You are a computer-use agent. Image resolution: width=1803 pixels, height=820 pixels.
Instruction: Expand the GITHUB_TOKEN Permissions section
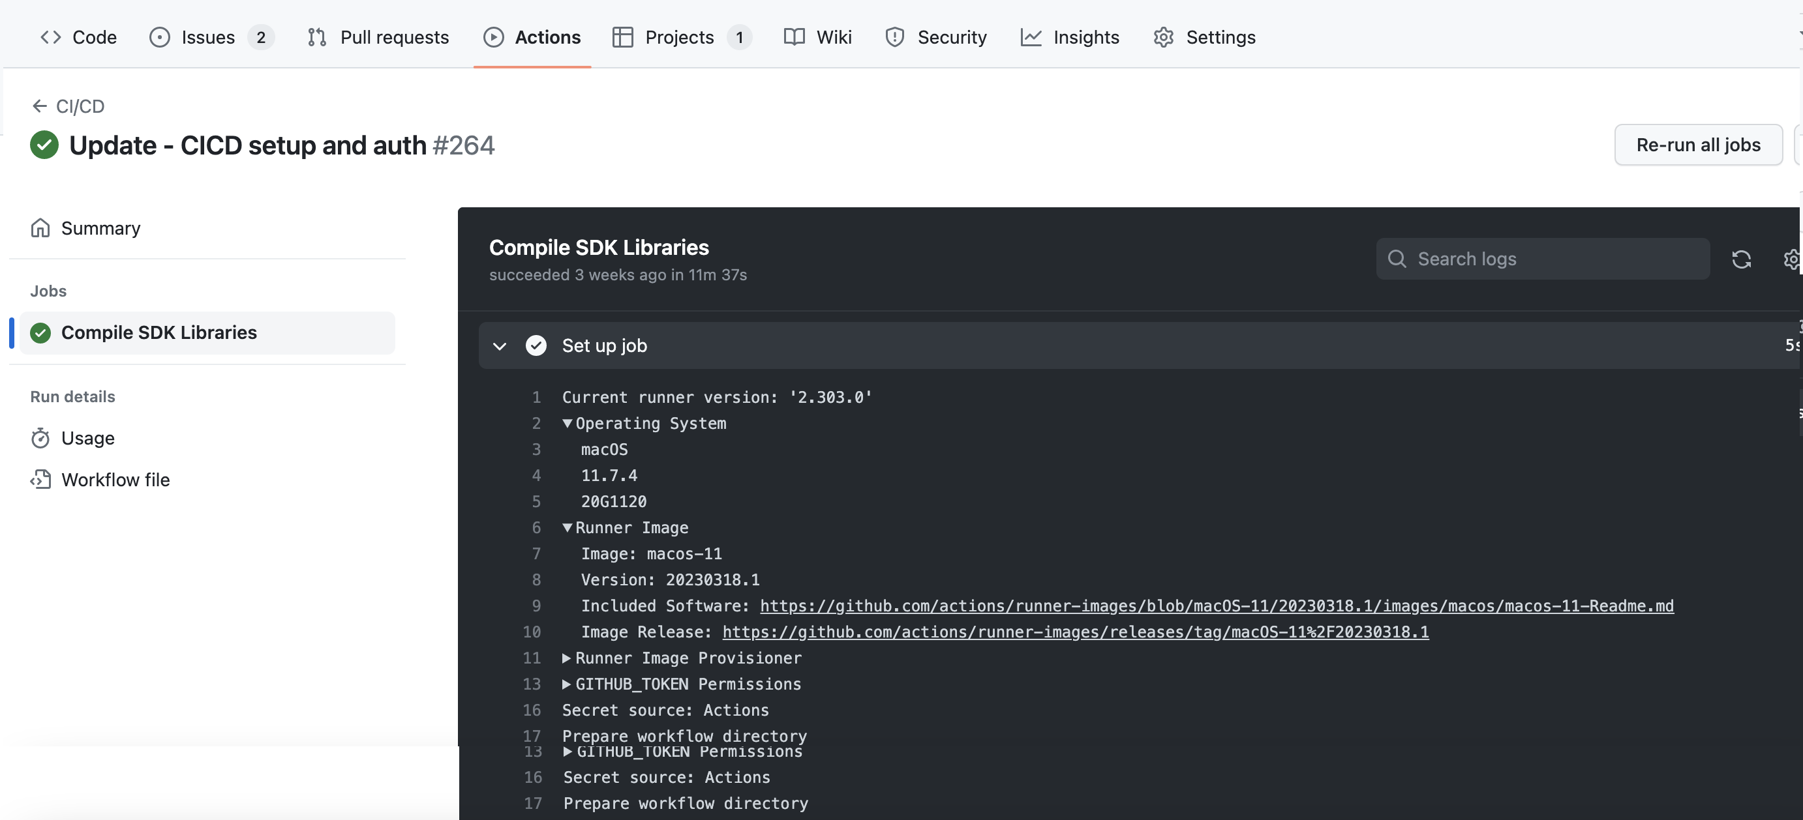click(566, 684)
